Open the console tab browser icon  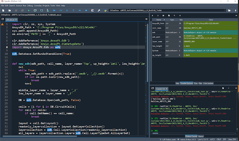coord(152,88)
